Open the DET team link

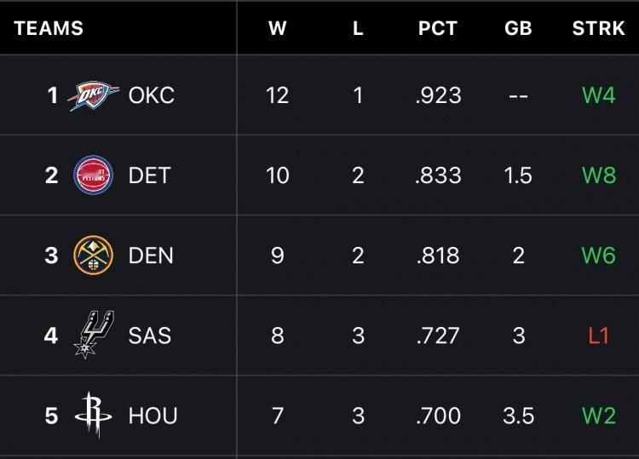[x=149, y=175]
